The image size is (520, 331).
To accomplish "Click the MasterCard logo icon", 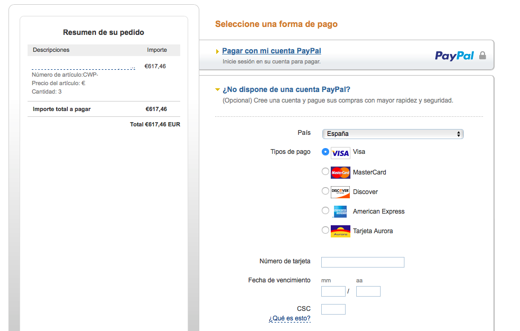I will [x=340, y=172].
